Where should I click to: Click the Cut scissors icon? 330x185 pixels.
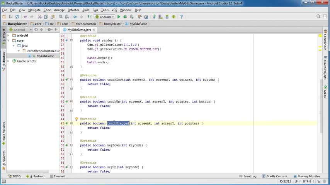tap(40, 17)
